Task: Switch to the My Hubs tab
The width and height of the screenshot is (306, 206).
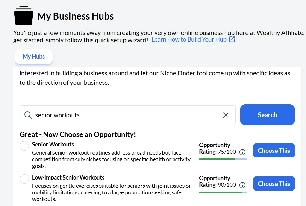Action: [34, 57]
